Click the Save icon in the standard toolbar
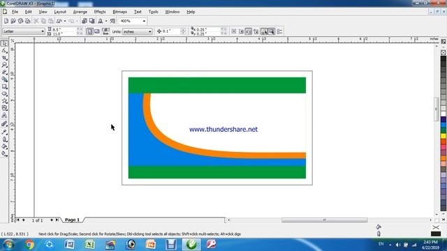 [x=20, y=21]
